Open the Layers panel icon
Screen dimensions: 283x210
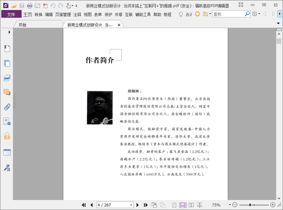pos(7,78)
